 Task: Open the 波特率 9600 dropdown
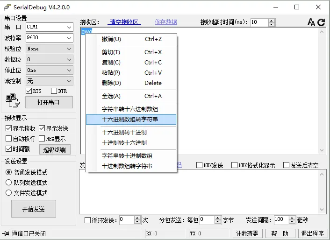click(x=50, y=38)
